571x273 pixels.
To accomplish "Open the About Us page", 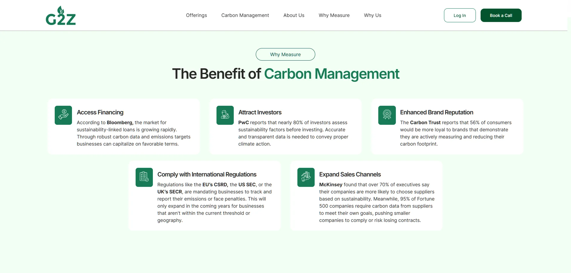I will tap(294, 15).
